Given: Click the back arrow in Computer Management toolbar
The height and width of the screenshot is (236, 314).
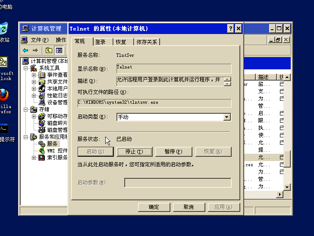Looking at the screenshot, I should click(x=25, y=50).
